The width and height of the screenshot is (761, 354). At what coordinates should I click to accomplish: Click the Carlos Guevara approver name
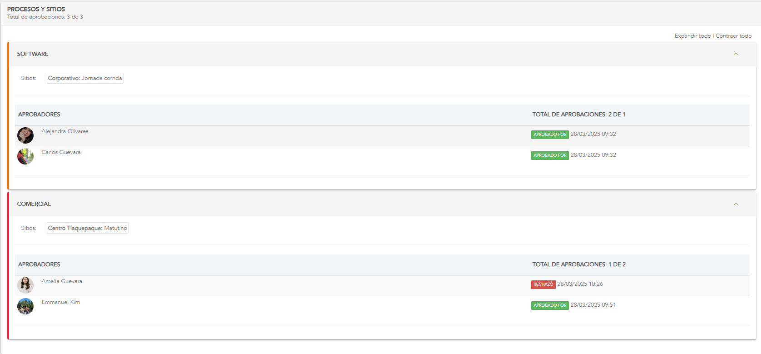(x=61, y=152)
